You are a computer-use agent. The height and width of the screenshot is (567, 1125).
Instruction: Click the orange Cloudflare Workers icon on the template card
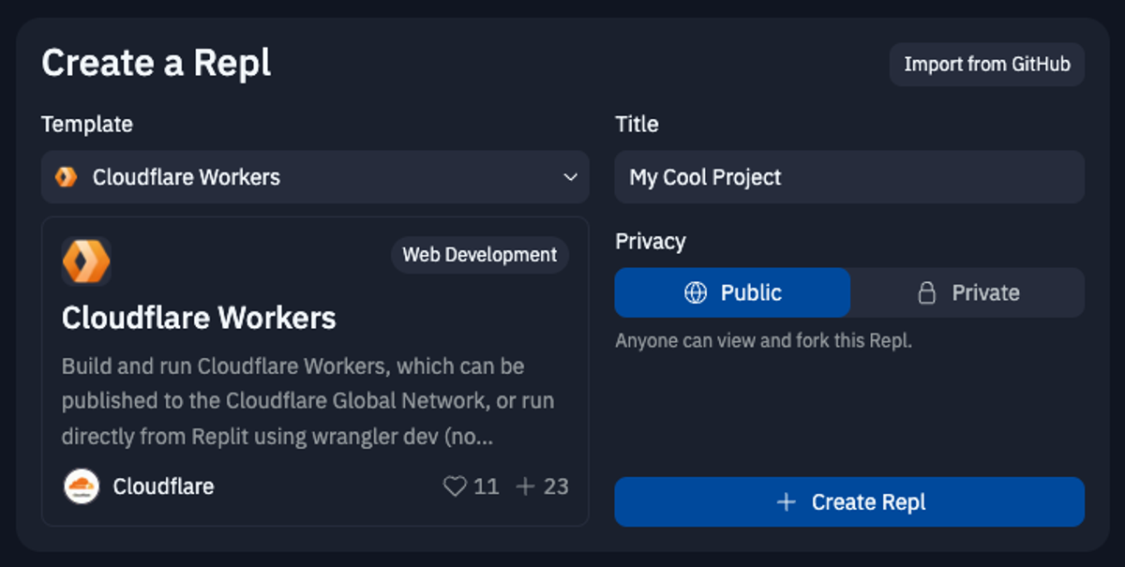pyautogui.click(x=86, y=261)
